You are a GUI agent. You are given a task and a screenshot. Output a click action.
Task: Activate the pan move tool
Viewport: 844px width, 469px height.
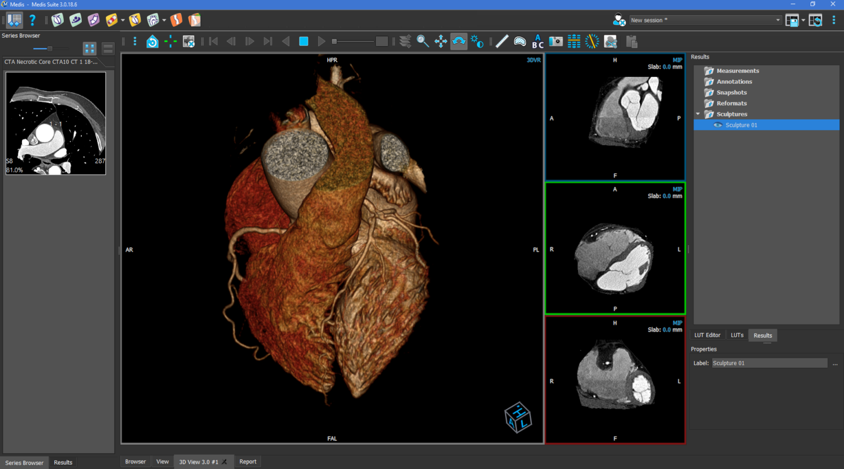[441, 41]
